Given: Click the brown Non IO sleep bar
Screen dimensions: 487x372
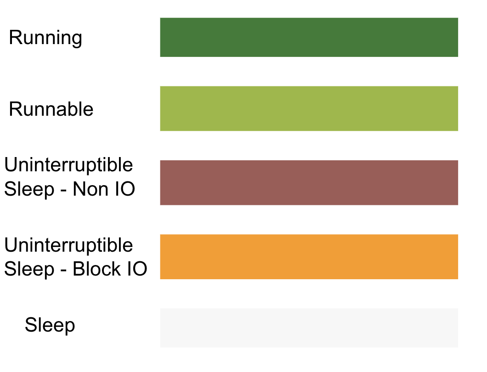Looking at the screenshot, I should click(x=309, y=182).
